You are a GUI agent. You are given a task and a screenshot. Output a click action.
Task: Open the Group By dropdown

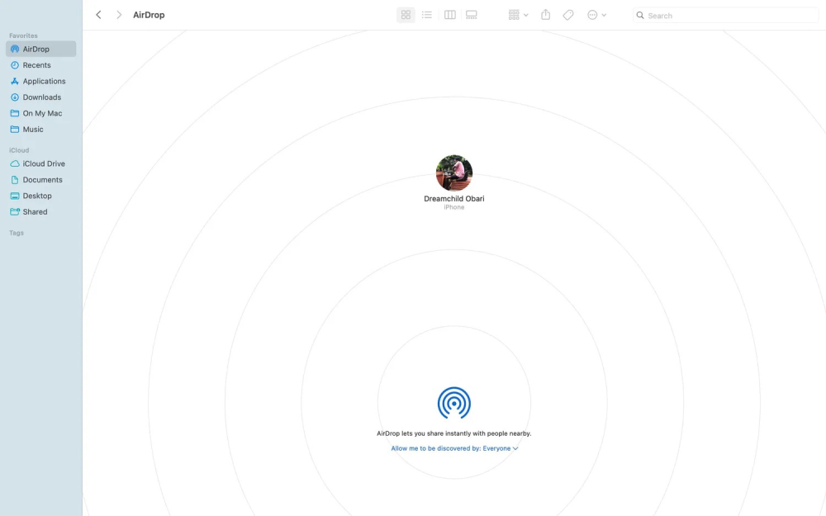tap(518, 15)
